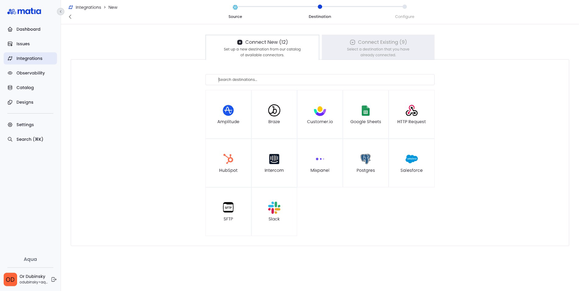This screenshot has height=291, width=579.
Task: Click the Integrations breadcrumb link
Action: pyautogui.click(x=88, y=7)
